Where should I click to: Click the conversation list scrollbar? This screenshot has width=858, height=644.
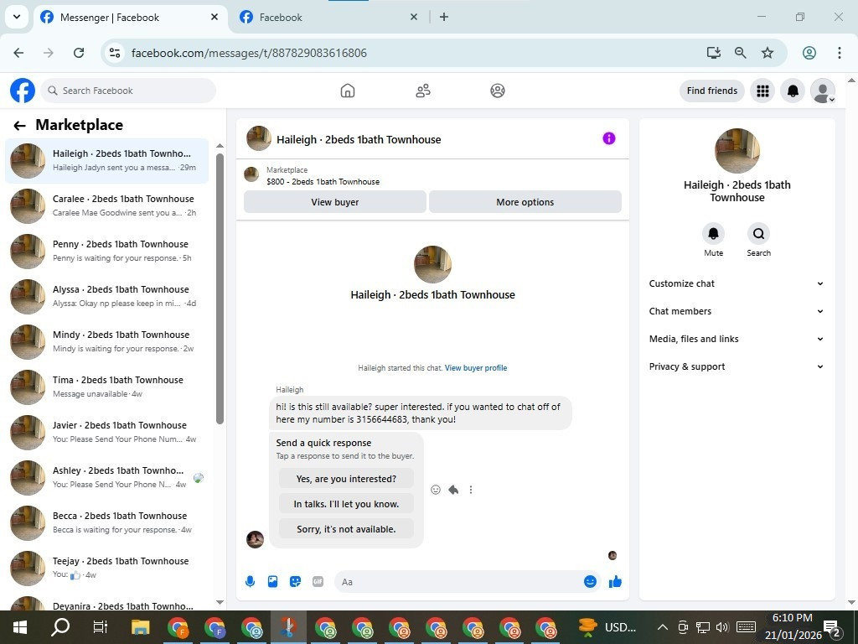point(220,288)
